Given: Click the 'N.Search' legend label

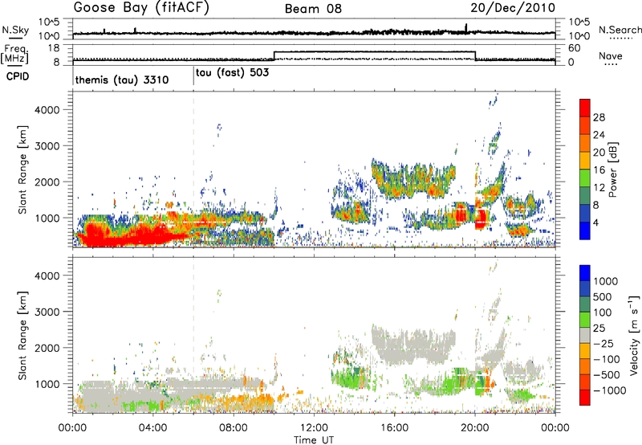Looking at the screenshot, I should tap(620, 30).
